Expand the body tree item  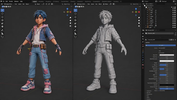tap(147, 11)
